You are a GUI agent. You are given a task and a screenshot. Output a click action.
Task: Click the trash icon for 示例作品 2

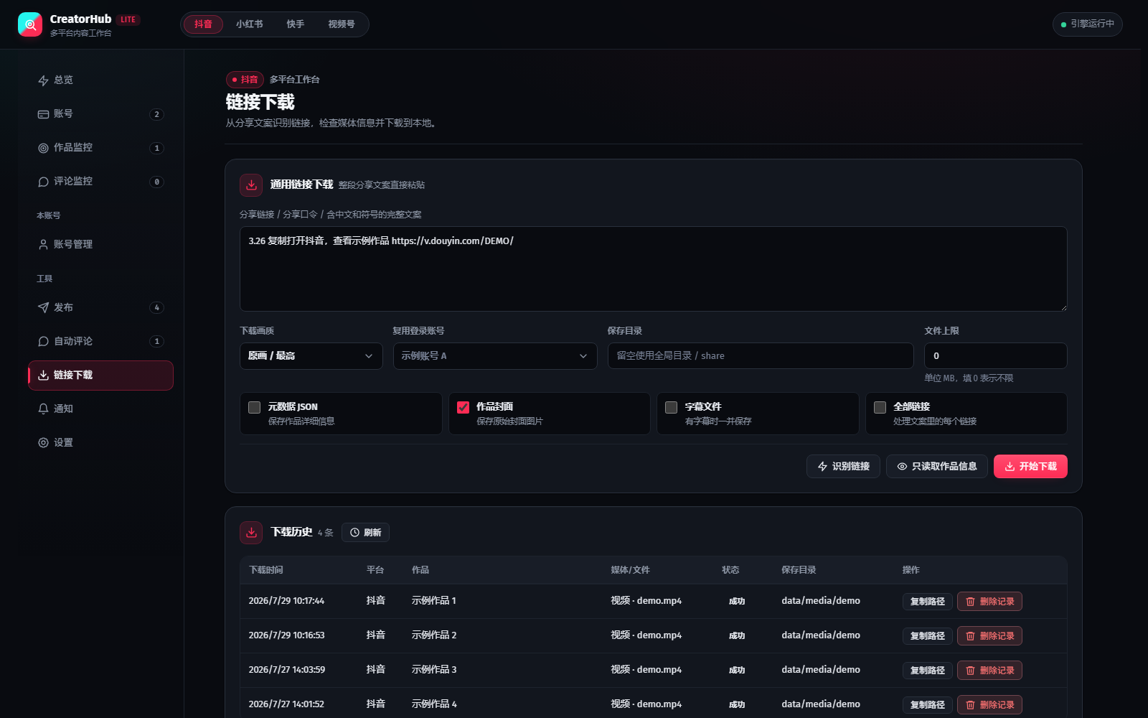[970, 636]
